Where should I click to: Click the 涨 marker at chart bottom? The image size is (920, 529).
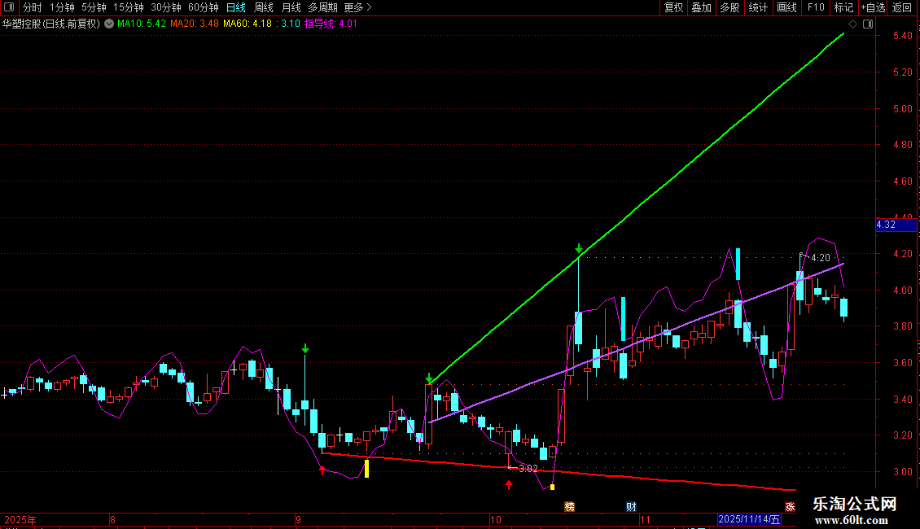pos(790,507)
